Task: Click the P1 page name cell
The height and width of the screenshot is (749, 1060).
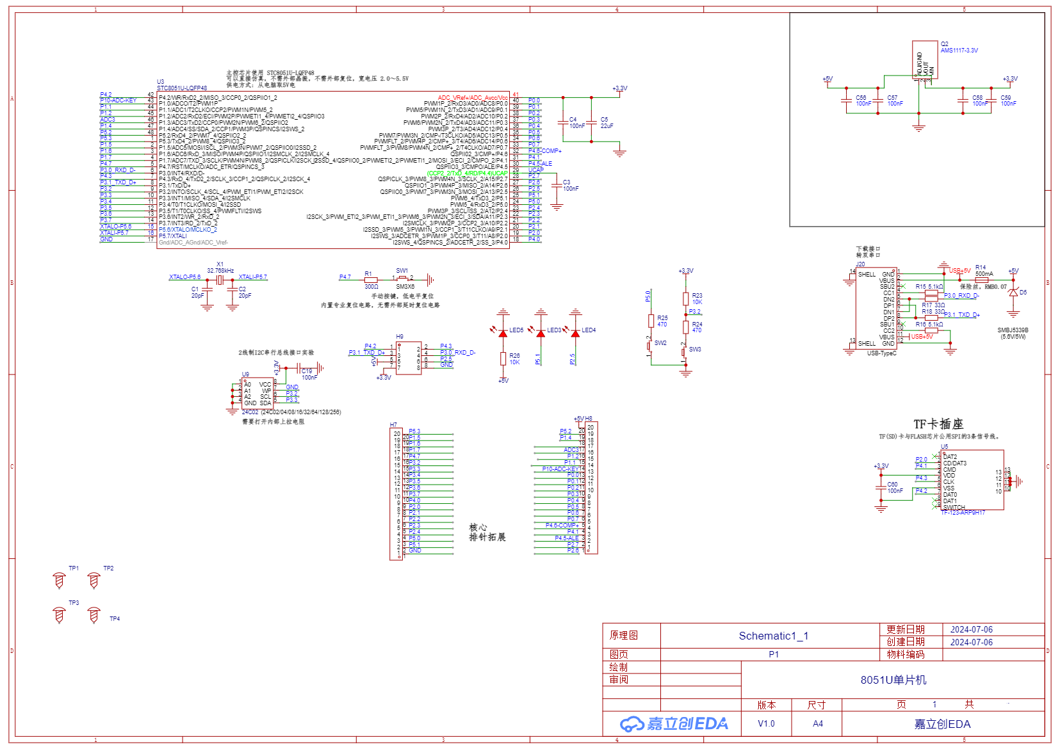Action: [x=774, y=654]
